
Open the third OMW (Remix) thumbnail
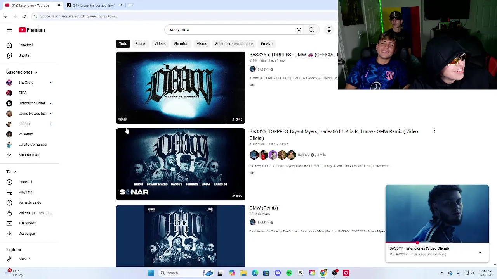[181, 236]
